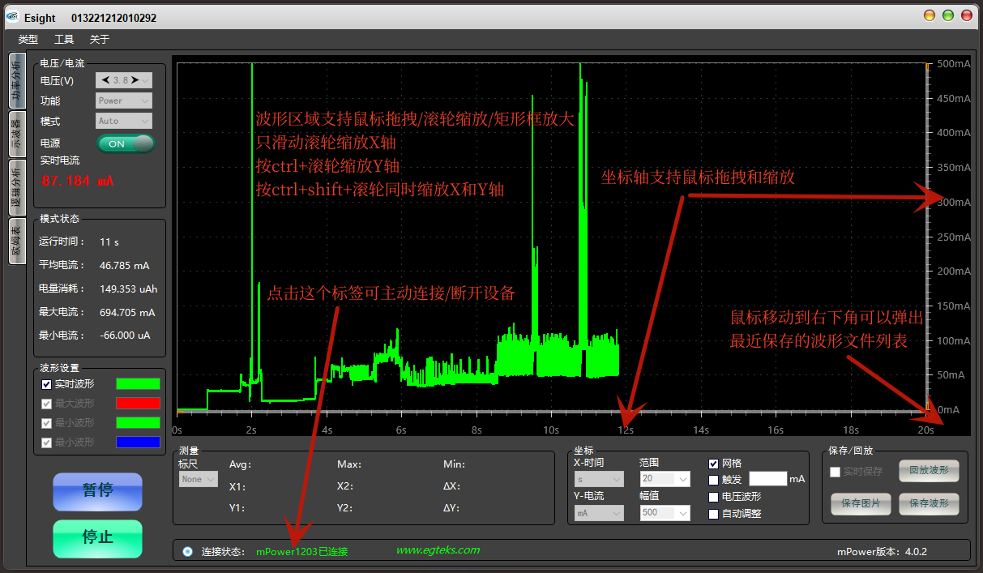983x573 pixels.
Task: Switch to the 示波器 side tab
Action: [x=15, y=132]
